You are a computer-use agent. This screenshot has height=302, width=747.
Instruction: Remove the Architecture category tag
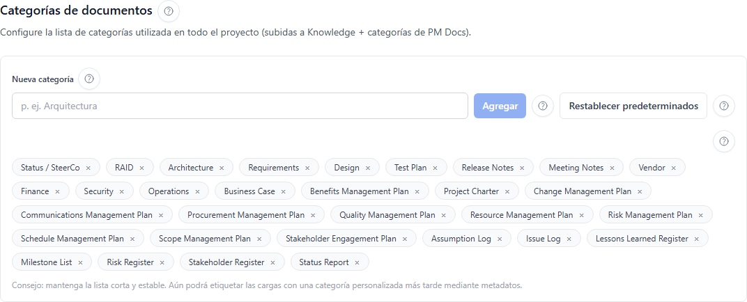[x=222, y=168]
